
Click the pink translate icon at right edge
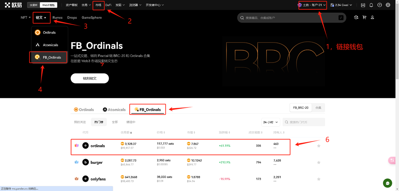[392, 160]
